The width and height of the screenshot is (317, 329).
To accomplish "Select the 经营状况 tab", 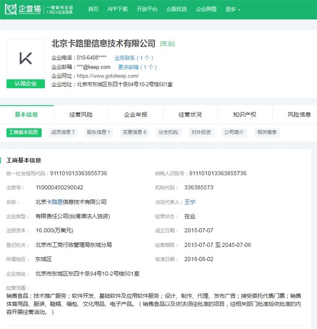I will [190, 115].
